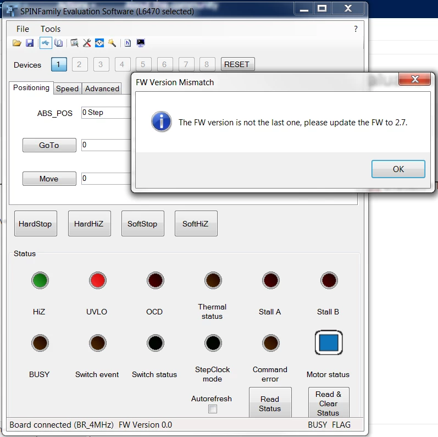This screenshot has height=437, width=438.
Task: Click the blue Motor status indicator
Action: coord(329,342)
